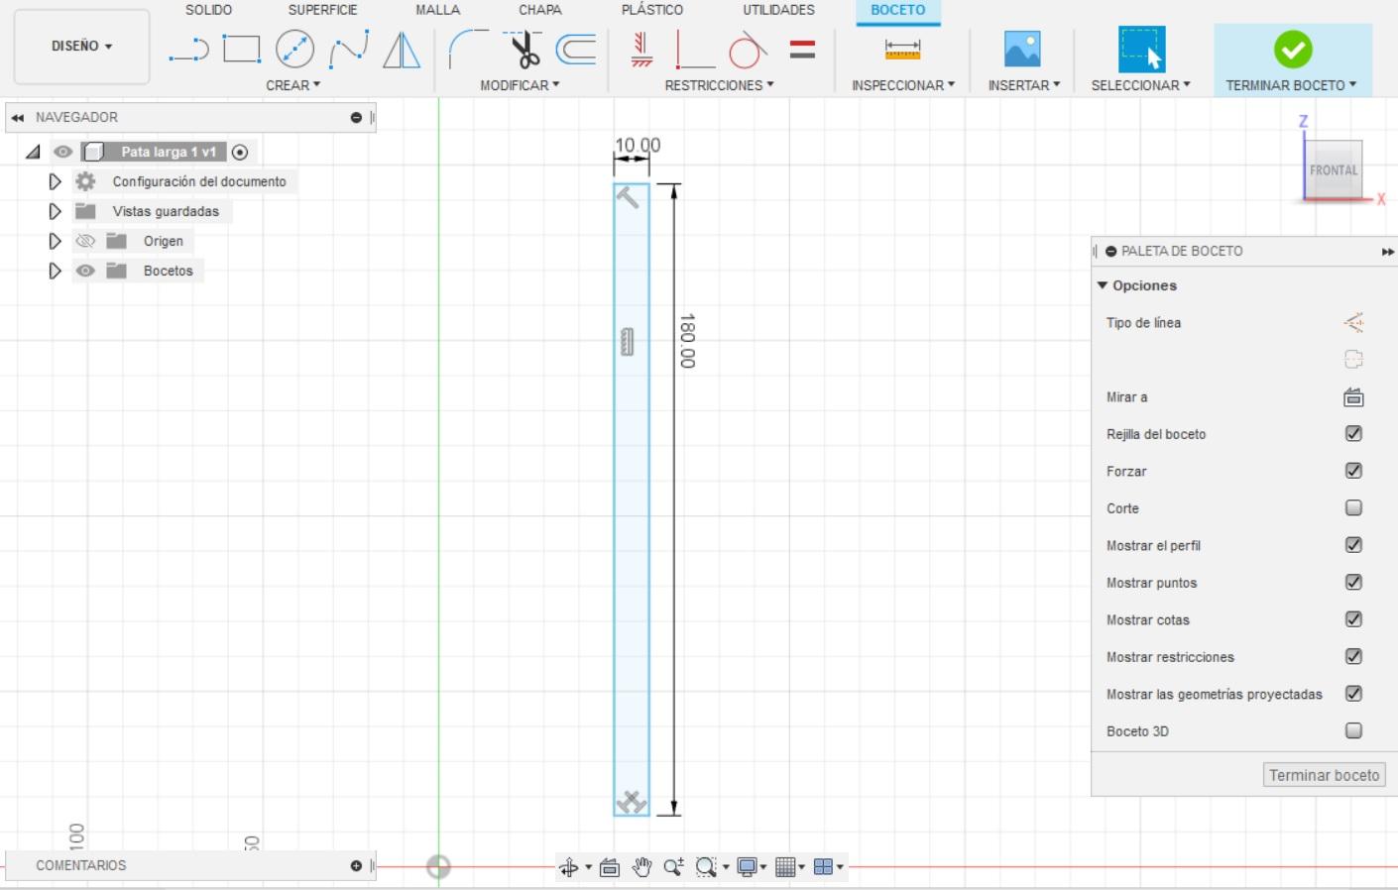This screenshot has height=890, width=1398.
Task: Select the Spline curve tool
Action: click(x=348, y=49)
